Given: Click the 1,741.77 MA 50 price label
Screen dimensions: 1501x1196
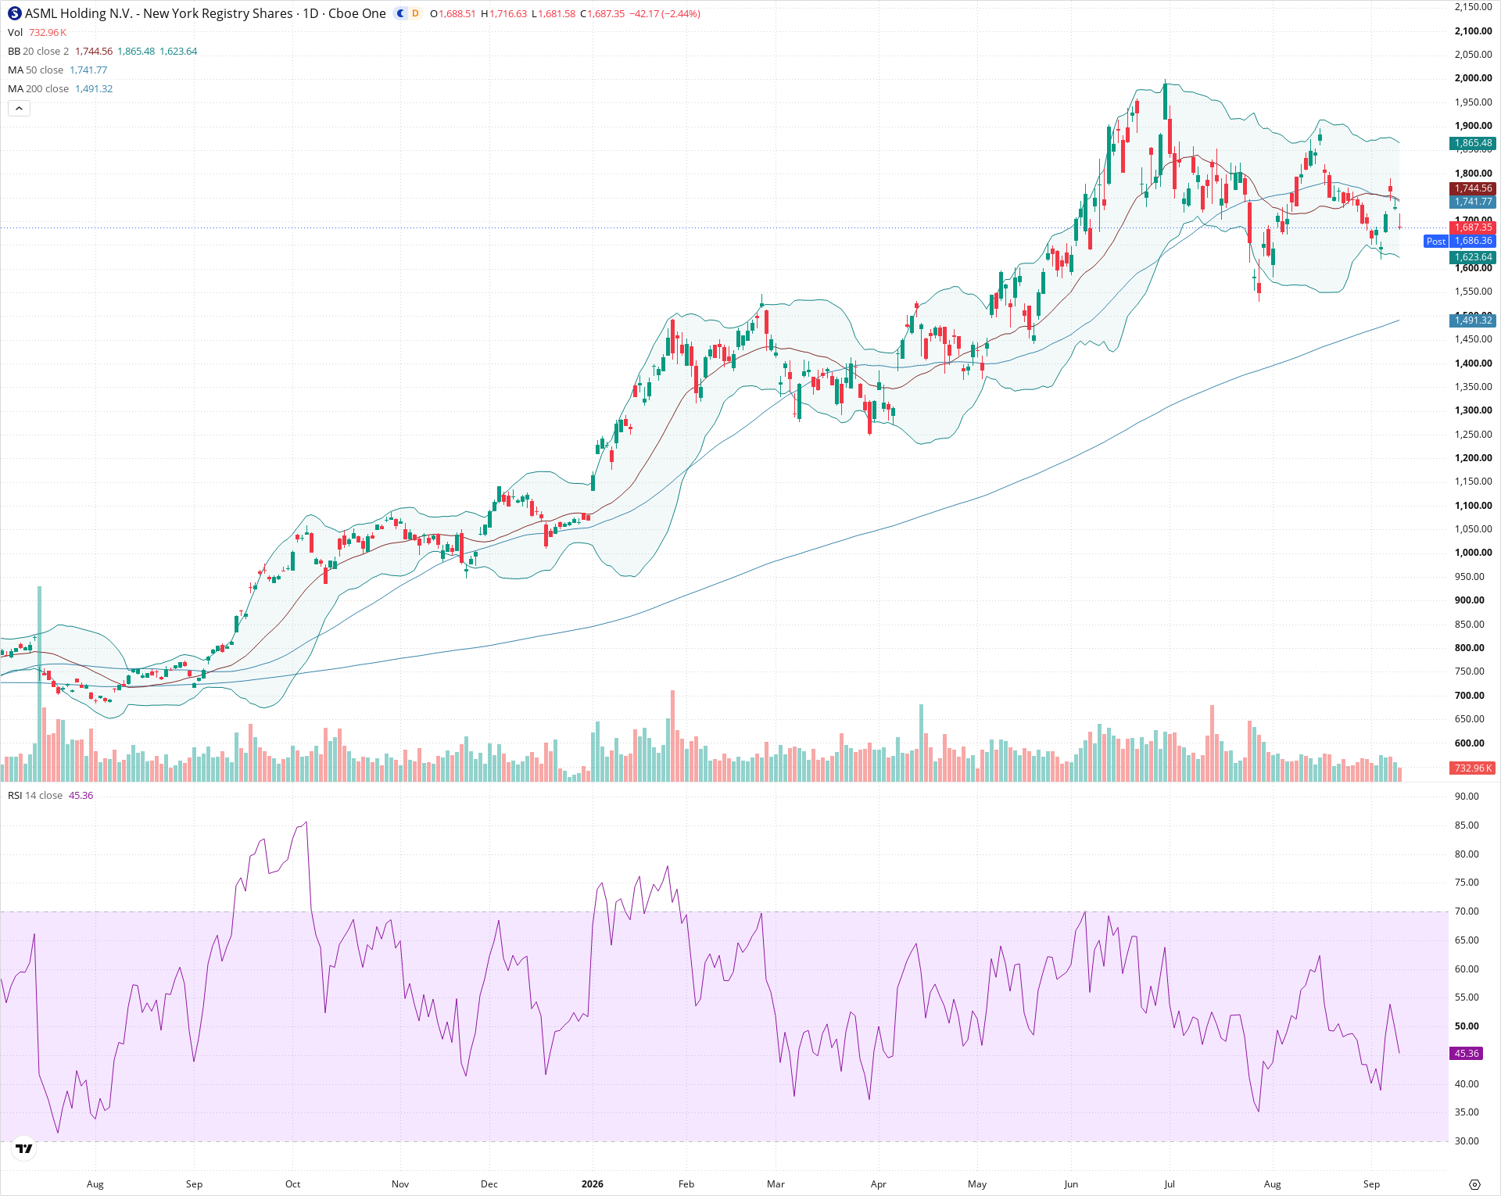Looking at the screenshot, I should [1473, 202].
